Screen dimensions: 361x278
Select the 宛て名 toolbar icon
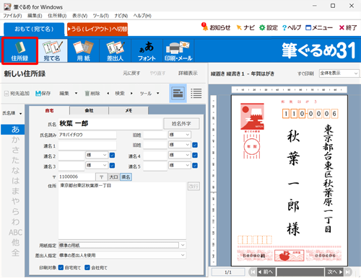point(52,51)
